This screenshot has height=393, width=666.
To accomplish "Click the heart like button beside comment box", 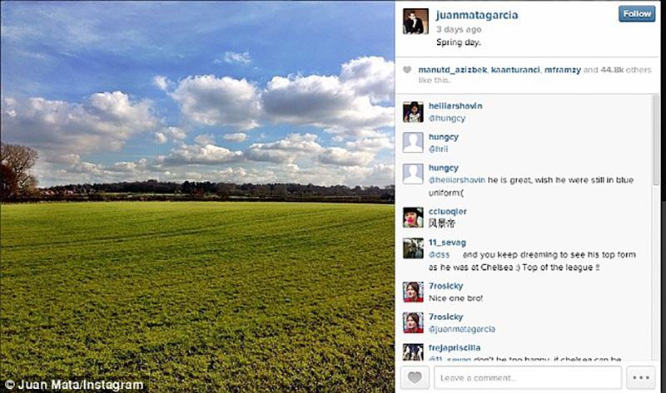I will 415,377.
